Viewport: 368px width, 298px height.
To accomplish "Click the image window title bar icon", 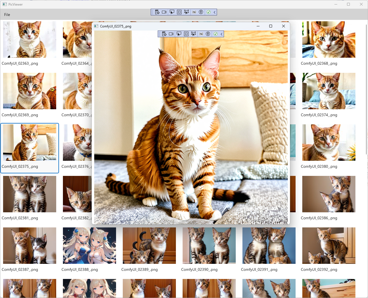I will 96,26.
